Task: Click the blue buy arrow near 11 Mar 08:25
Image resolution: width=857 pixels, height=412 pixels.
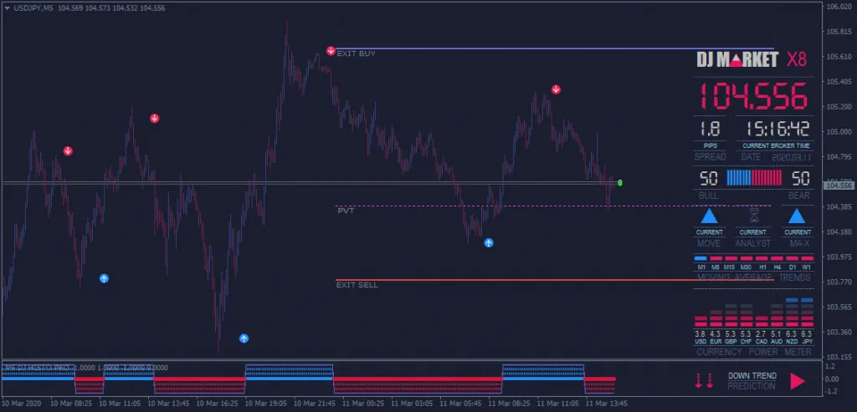Action: click(x=489, y=243)
